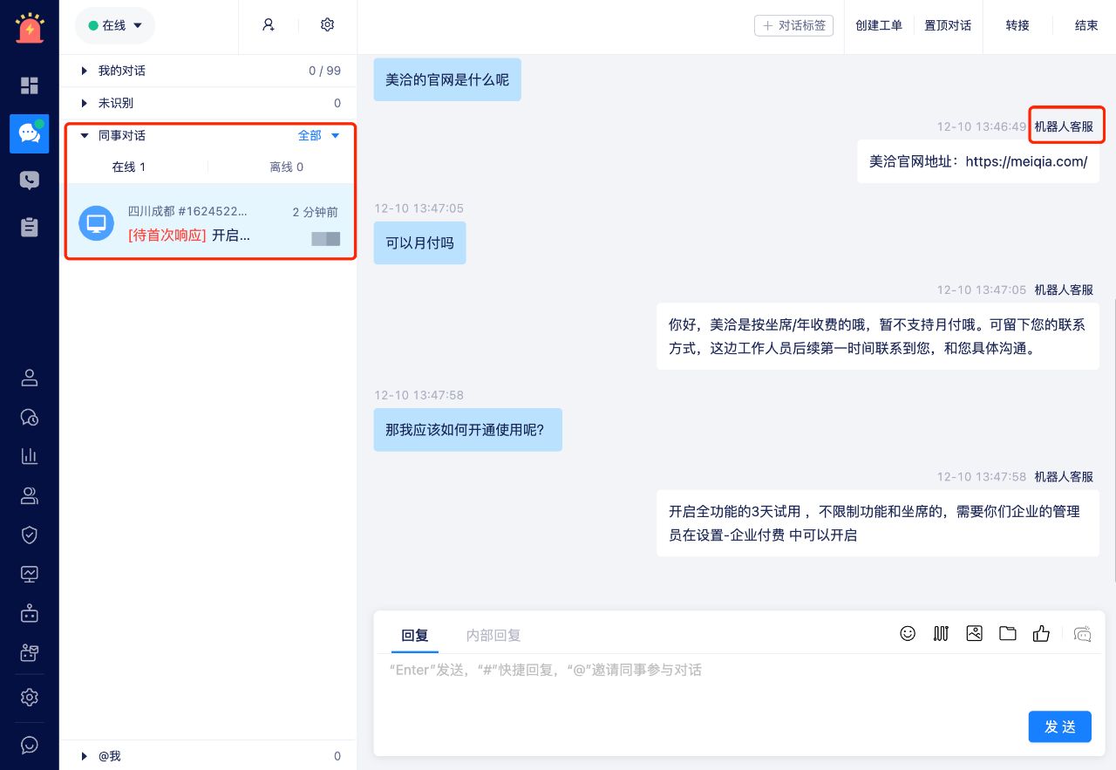Open the chat conversations sidebar icon

click(x=30, y=133)
